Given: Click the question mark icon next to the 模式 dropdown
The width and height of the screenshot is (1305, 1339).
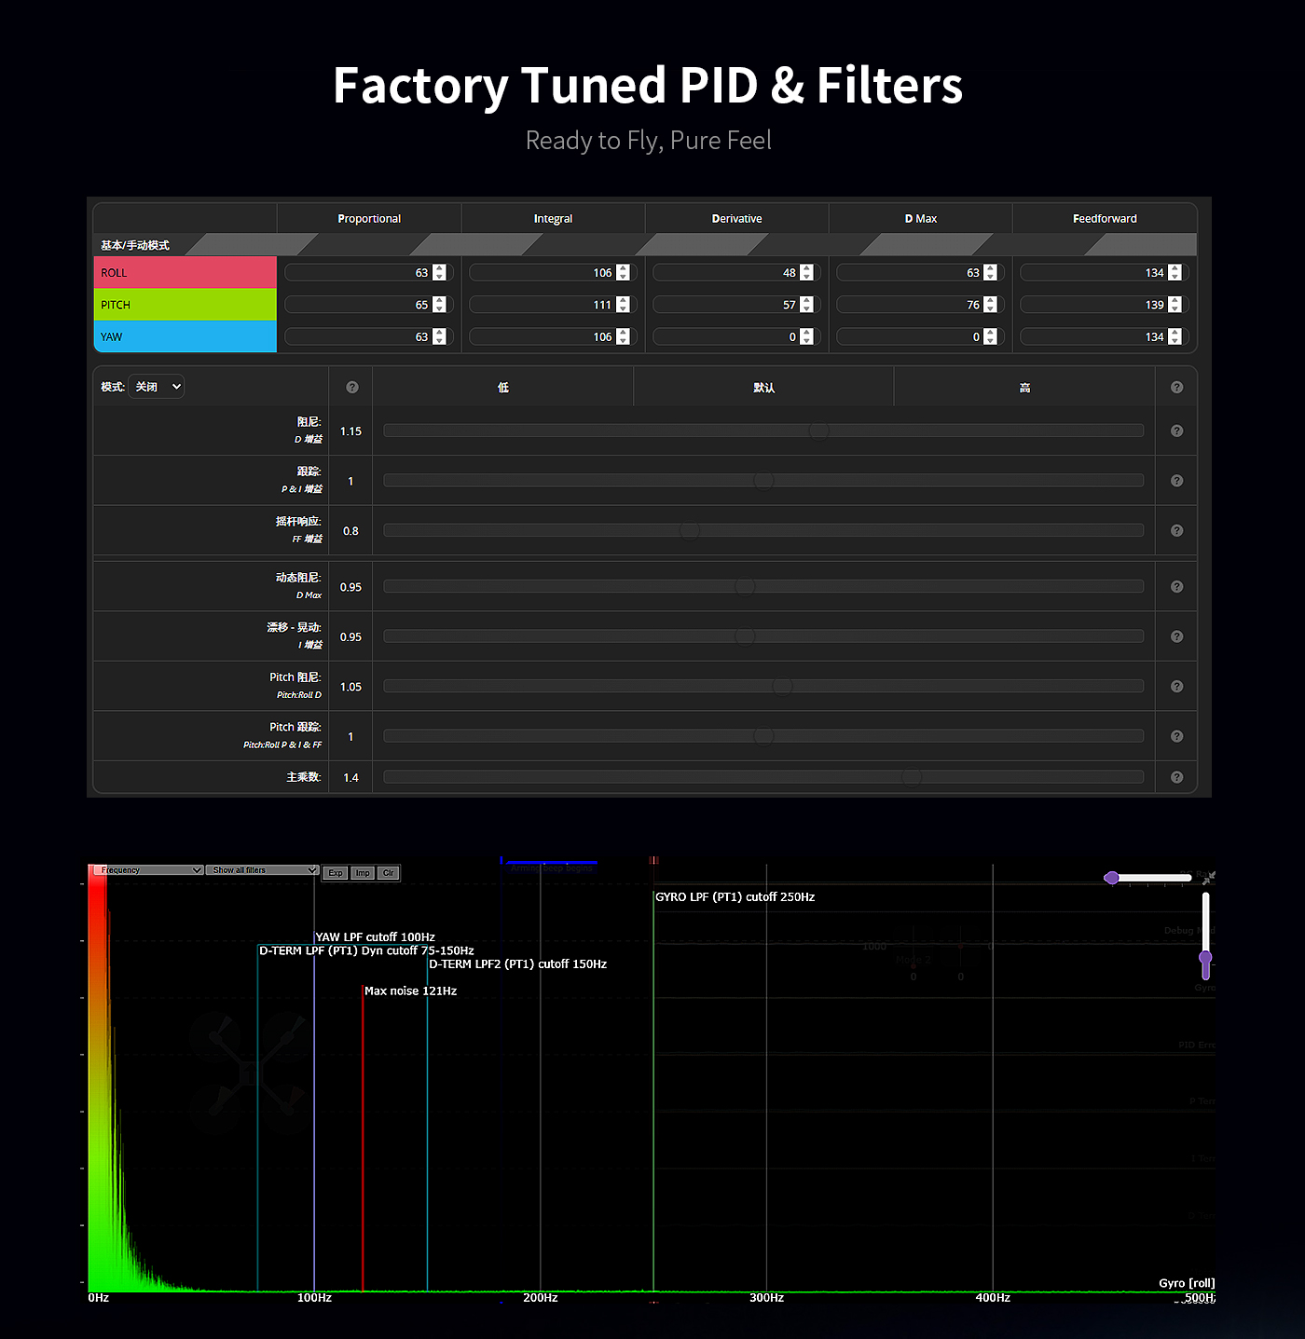Looking at the screenshot, I should (x=352, y=388).
